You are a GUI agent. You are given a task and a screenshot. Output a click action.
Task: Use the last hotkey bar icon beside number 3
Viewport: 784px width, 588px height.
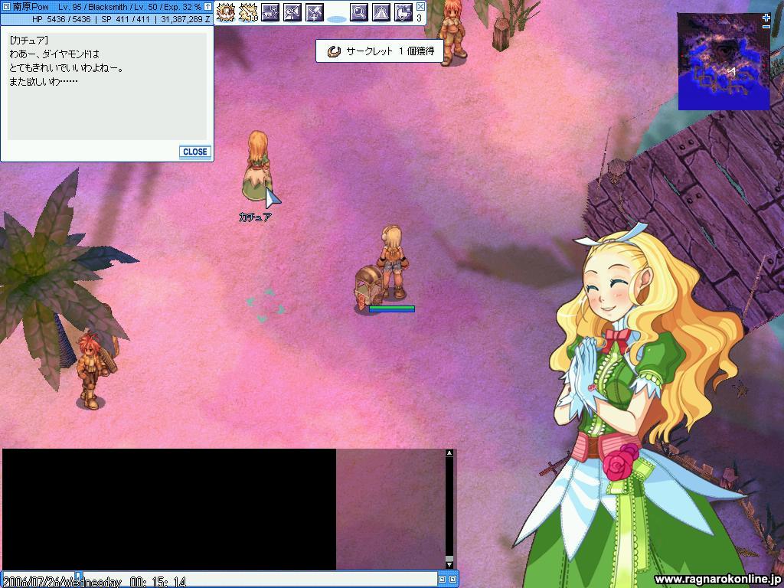[403, 12]
